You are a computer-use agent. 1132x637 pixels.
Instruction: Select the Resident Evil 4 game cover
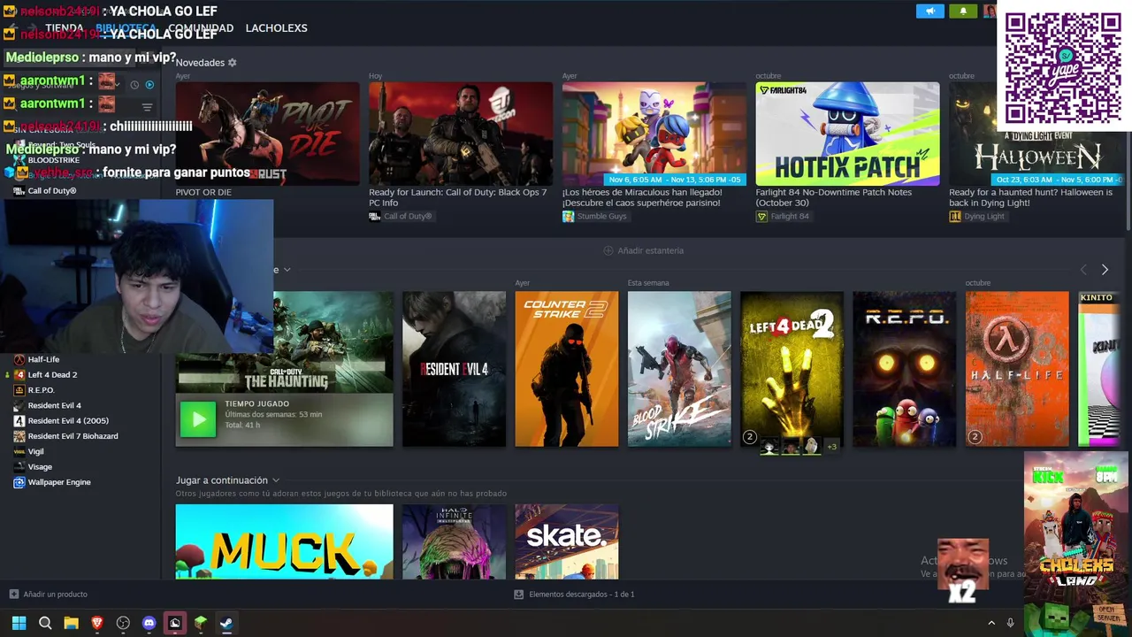click(455, 369)
